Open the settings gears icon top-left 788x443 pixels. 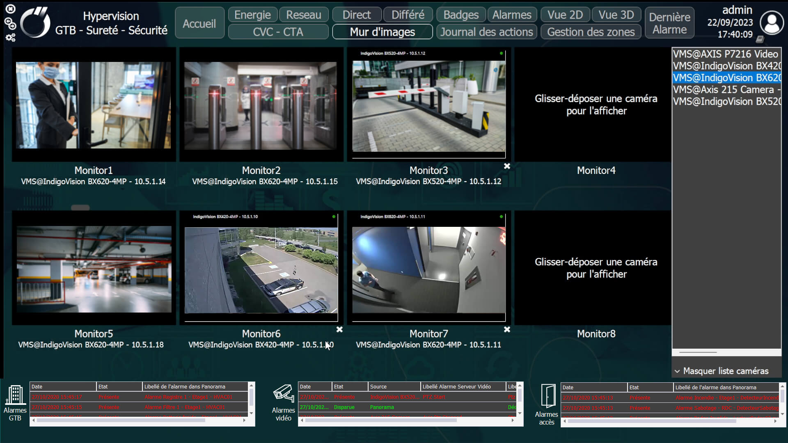(x=10, y=37)
